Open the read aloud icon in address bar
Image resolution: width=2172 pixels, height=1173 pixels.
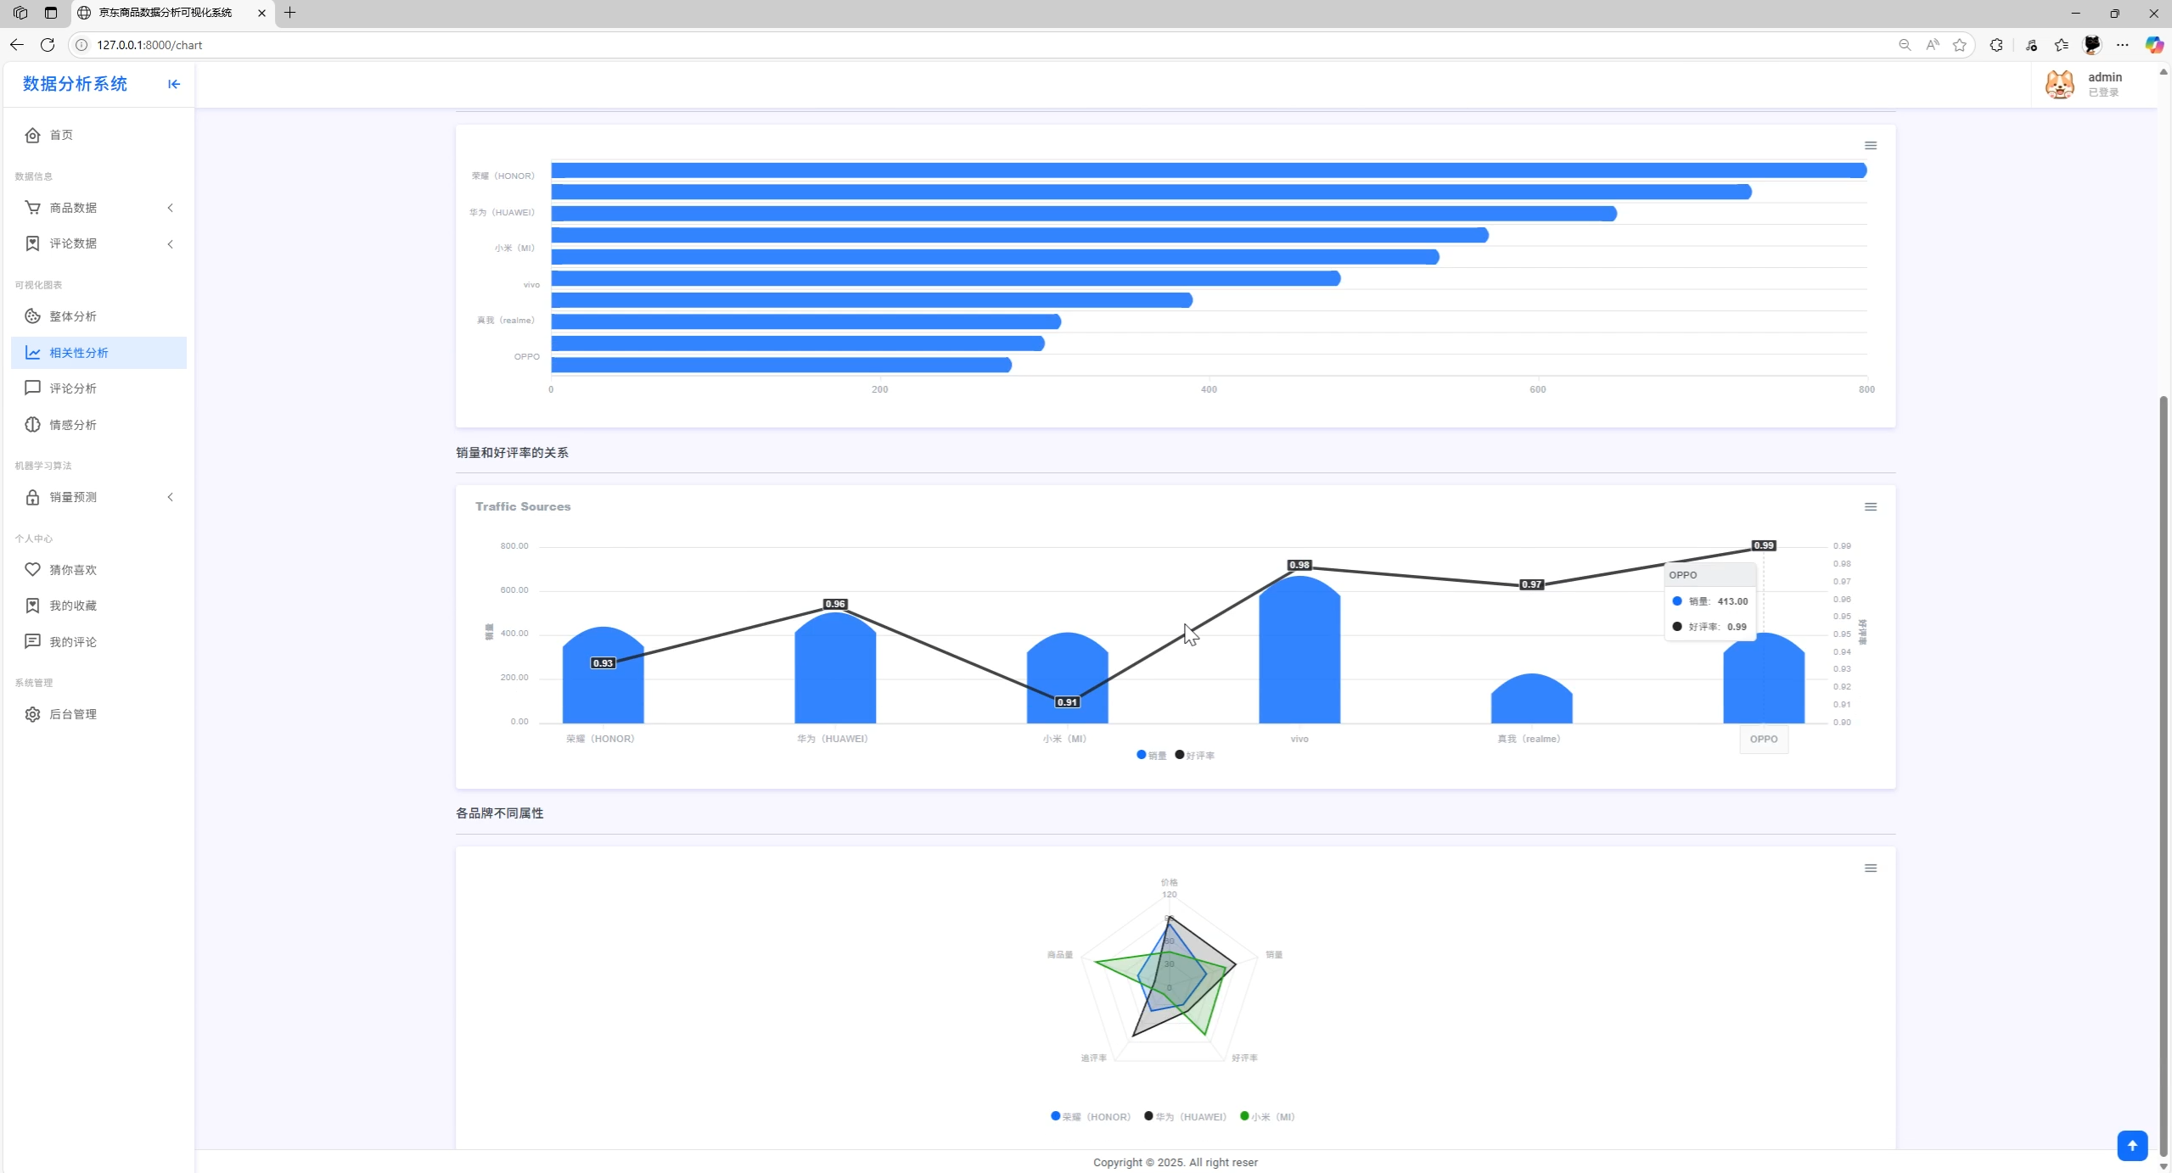pos(1933,45)
